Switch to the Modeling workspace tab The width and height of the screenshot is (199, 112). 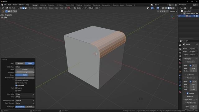43,5
